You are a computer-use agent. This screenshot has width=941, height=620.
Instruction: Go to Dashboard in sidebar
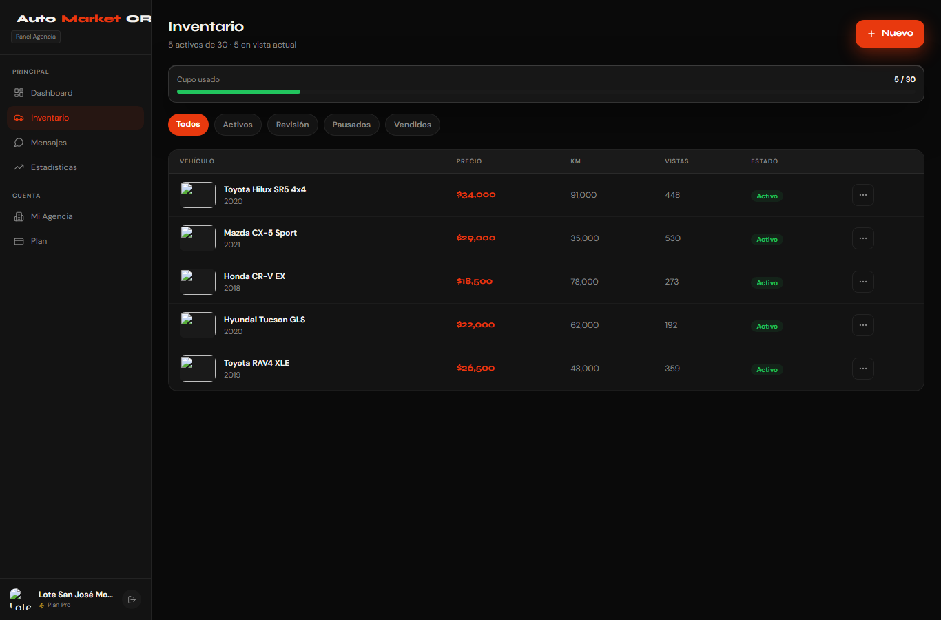[76, 93]
